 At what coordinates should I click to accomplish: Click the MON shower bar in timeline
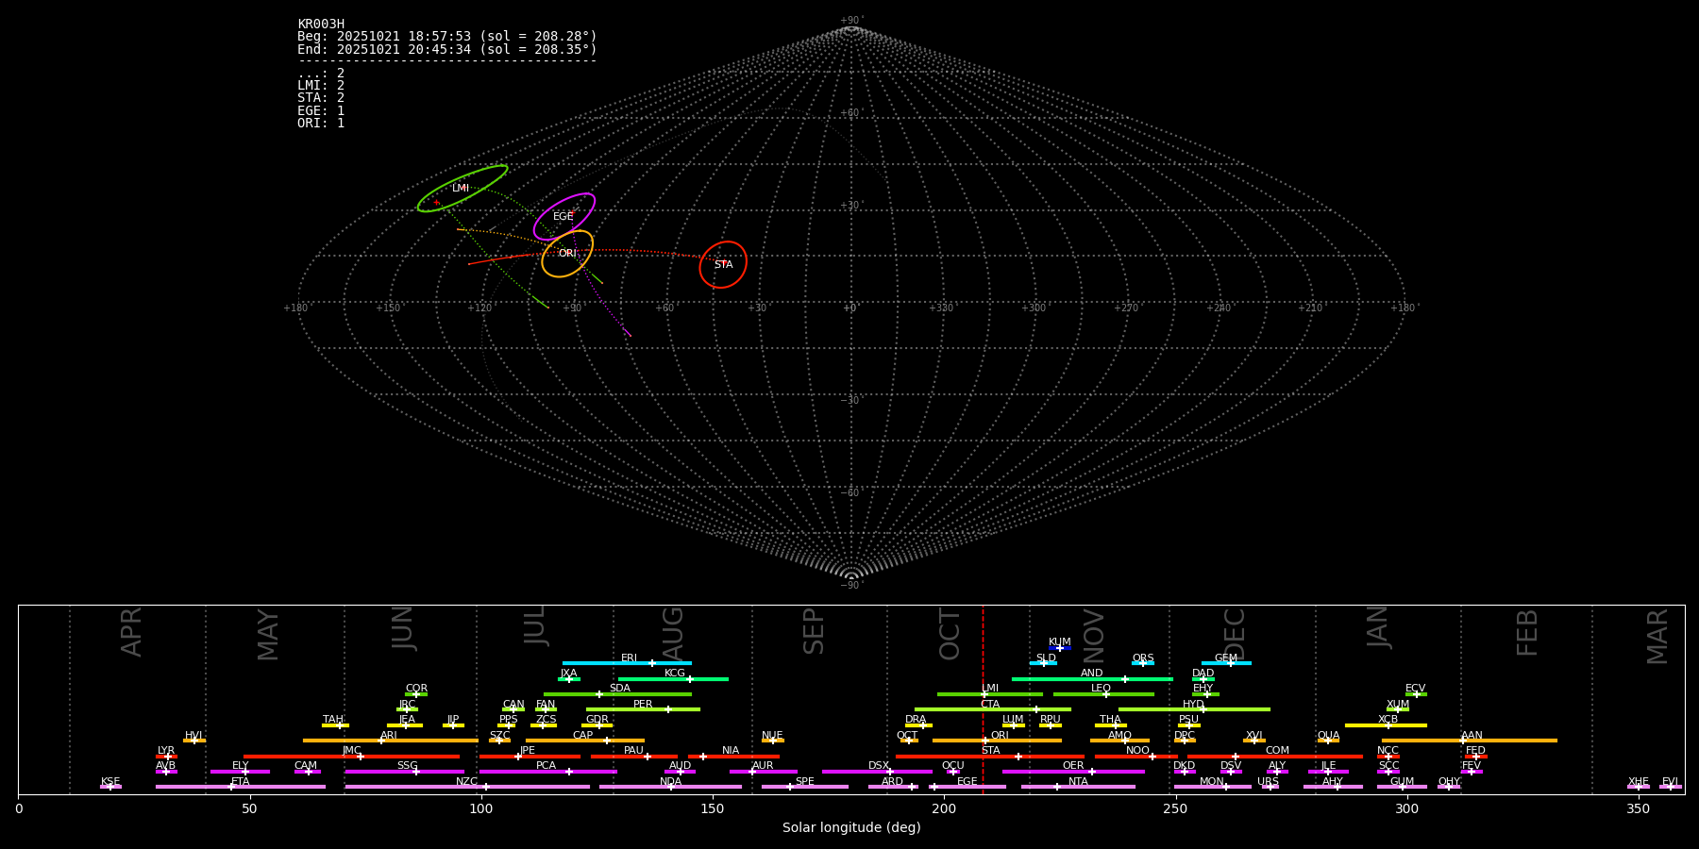click(1212, 787)
